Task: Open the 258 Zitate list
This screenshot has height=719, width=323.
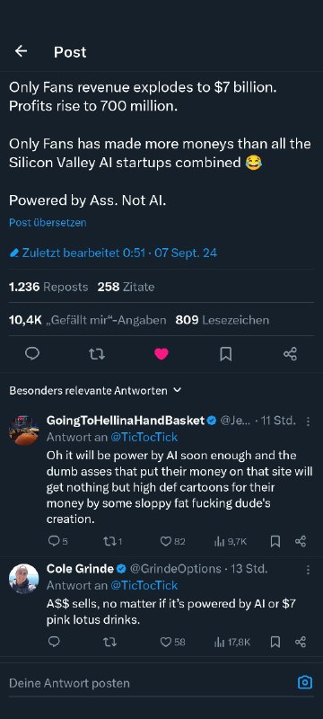Action: (126, 287)
